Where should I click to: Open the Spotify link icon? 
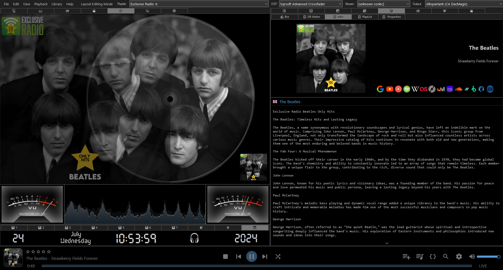[x=407, y=89]
